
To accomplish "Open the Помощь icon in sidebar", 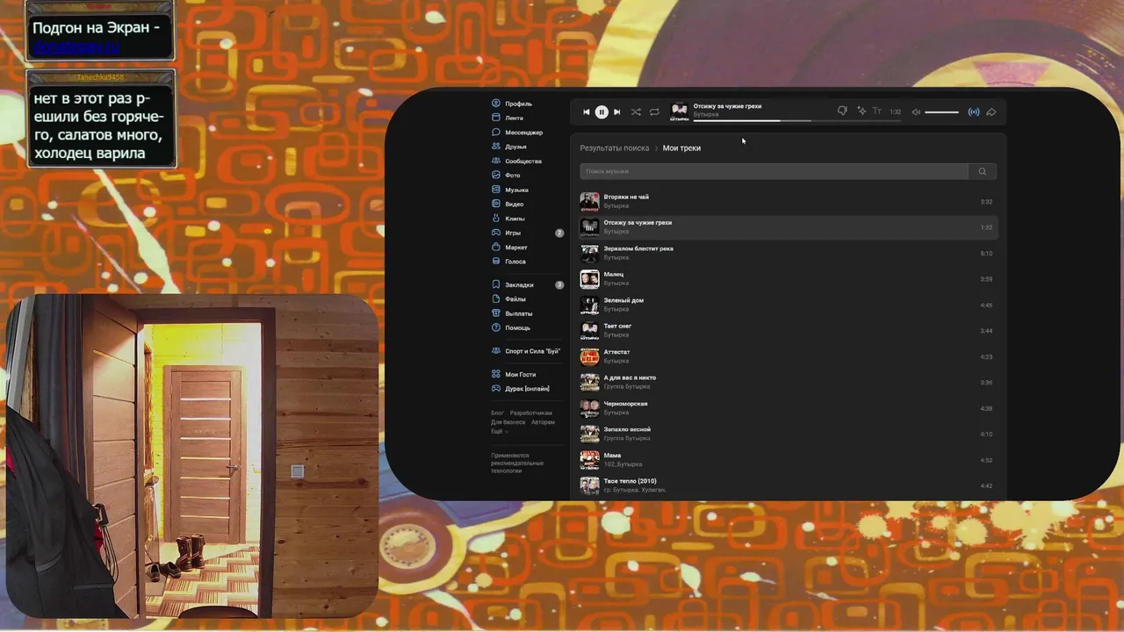I will coord(496,328).
